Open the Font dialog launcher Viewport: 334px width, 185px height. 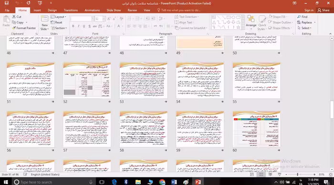pos(123,34)
